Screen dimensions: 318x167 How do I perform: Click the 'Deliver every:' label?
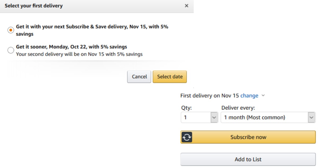point(238,108)
